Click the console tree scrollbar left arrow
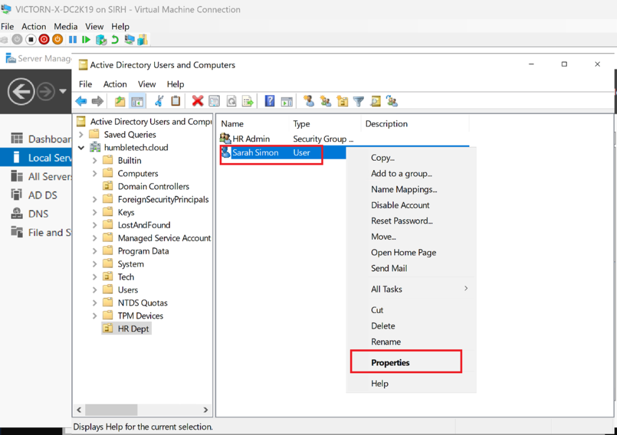 [79, 410]
